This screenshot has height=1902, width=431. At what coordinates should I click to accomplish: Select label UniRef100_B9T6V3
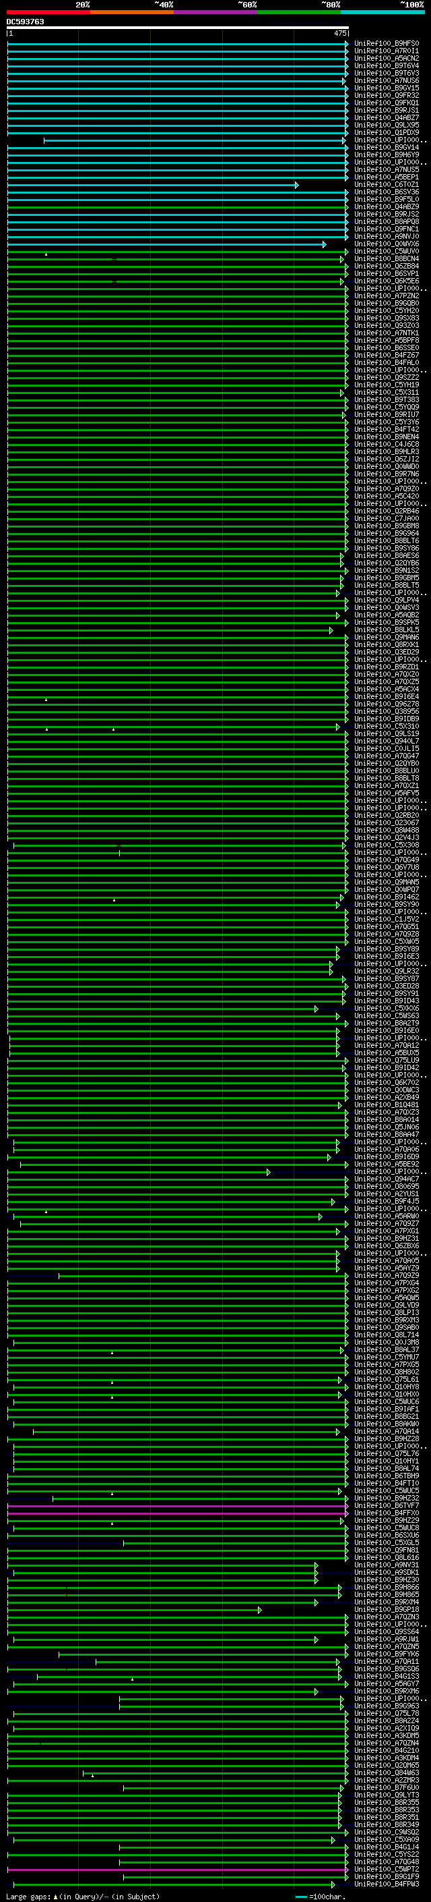click(386, 73)
